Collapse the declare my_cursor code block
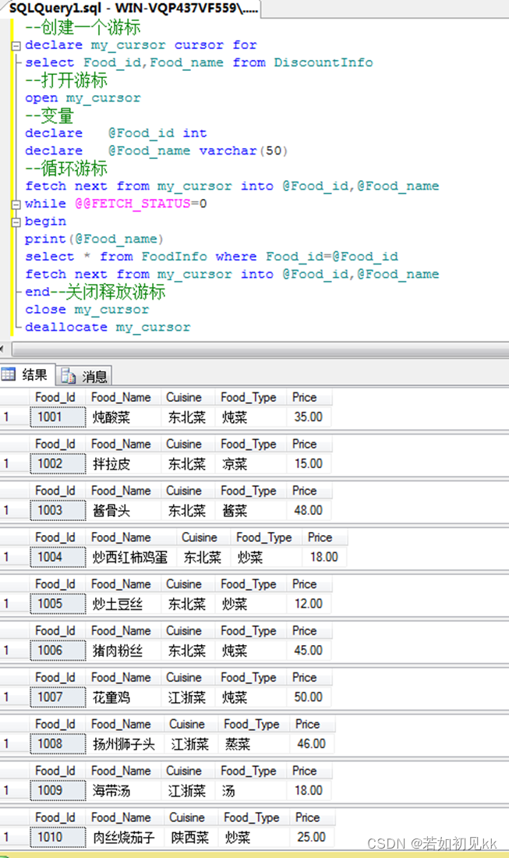The width and height of the screenshot is (509, 858). [x=16, y=45]
